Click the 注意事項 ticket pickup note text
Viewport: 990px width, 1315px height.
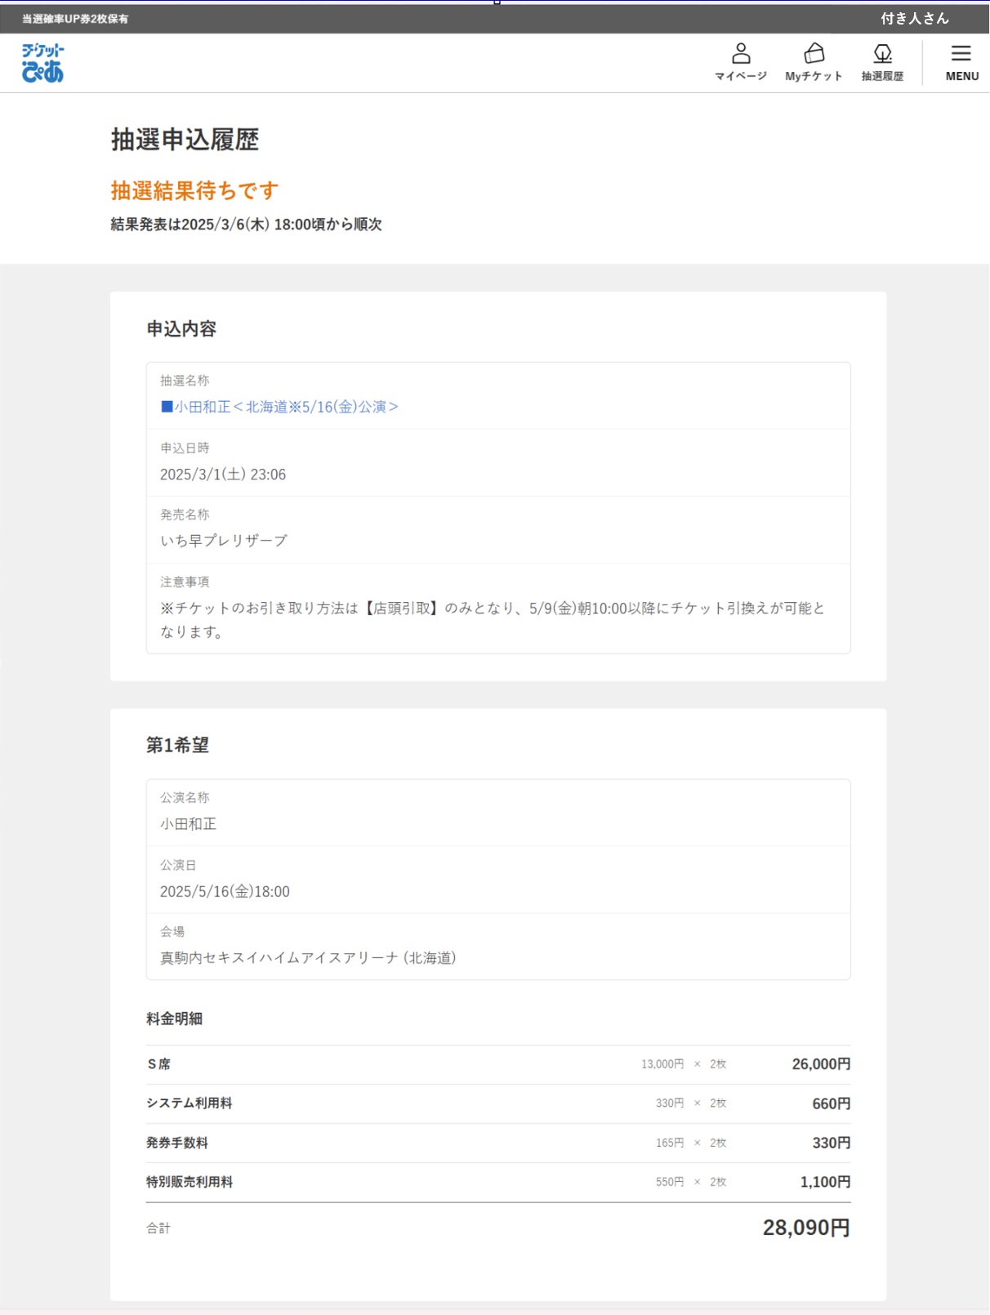pos(493,620)
